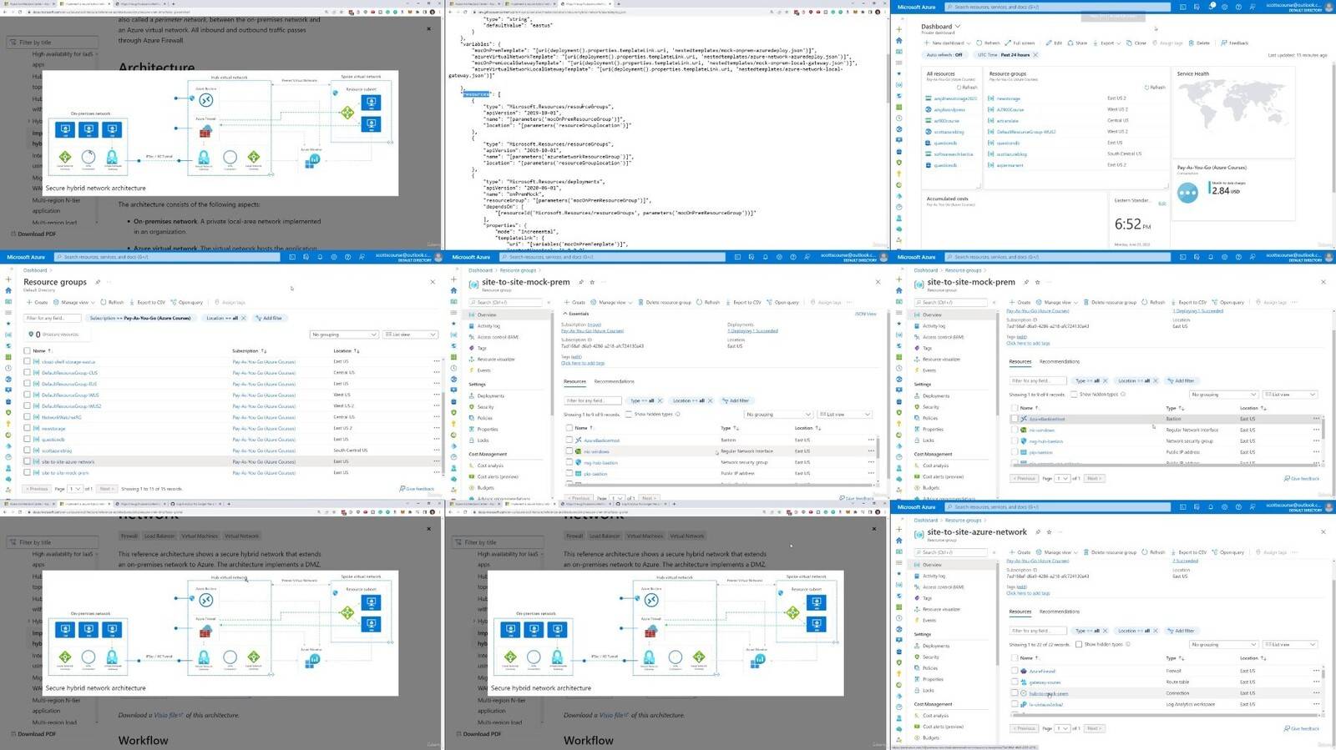Tick checkbox for cloud-shell-storage row
The width and height of the screenshot is (1336, 750).
pos(27,362)
